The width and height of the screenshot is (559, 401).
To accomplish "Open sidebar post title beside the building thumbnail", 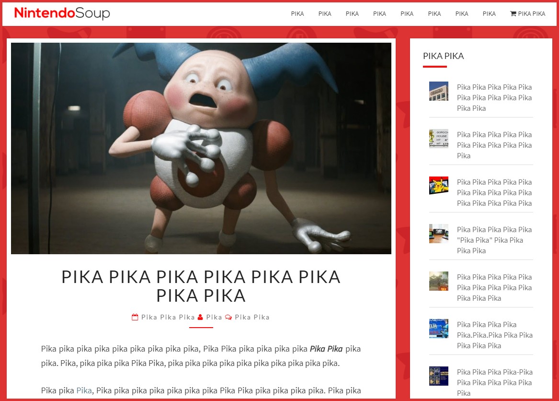I will pos(494,97).
